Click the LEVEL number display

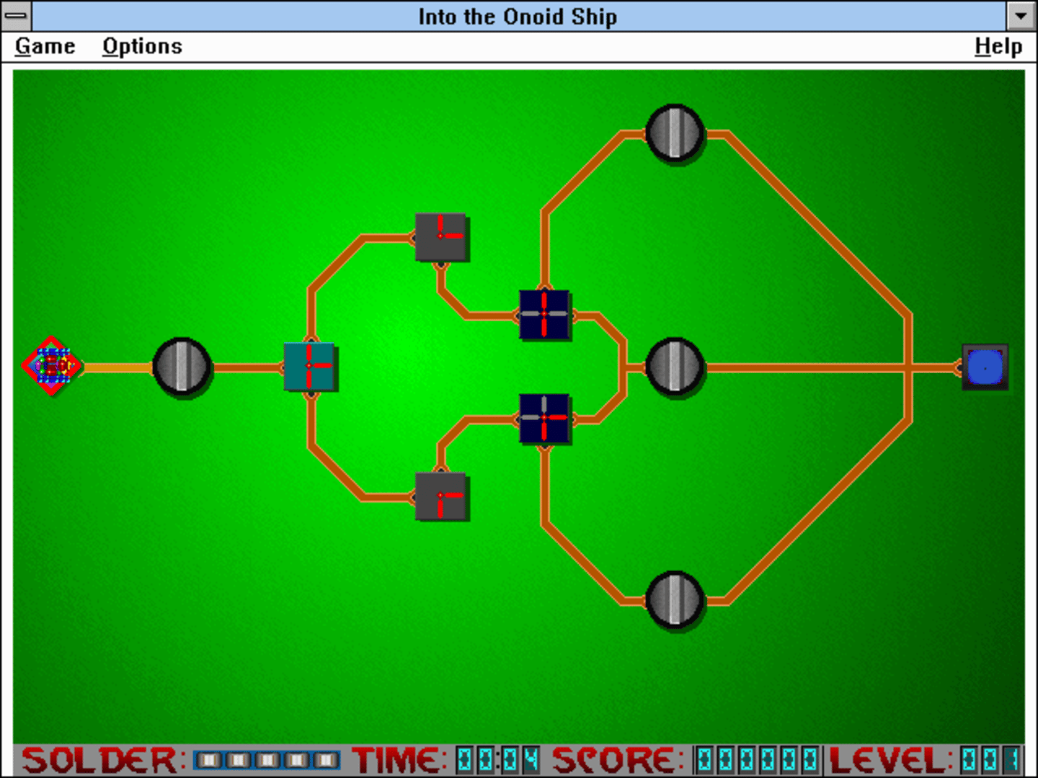pyautogui.click(x=991, y=760)
